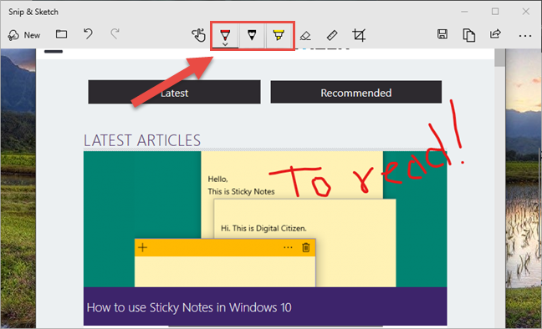Viewport: 542px width, 329px height.
Task: Enable the ruler tool
Action: (332, 35)
